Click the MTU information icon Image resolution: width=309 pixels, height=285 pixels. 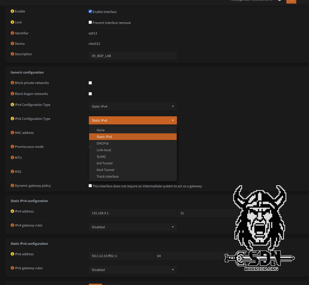[x=12, y=158]
